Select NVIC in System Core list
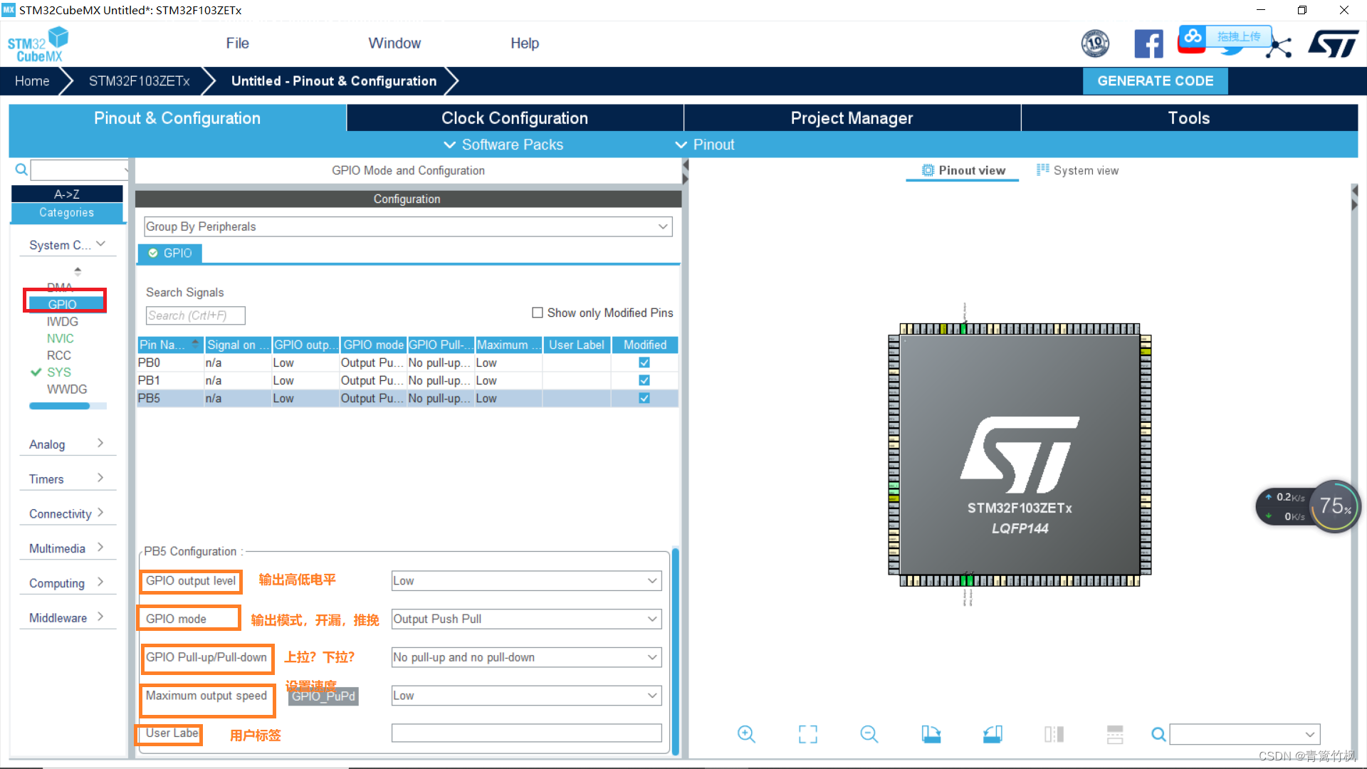Viewport: 1367px width, 769px height. tap(61, 339)
